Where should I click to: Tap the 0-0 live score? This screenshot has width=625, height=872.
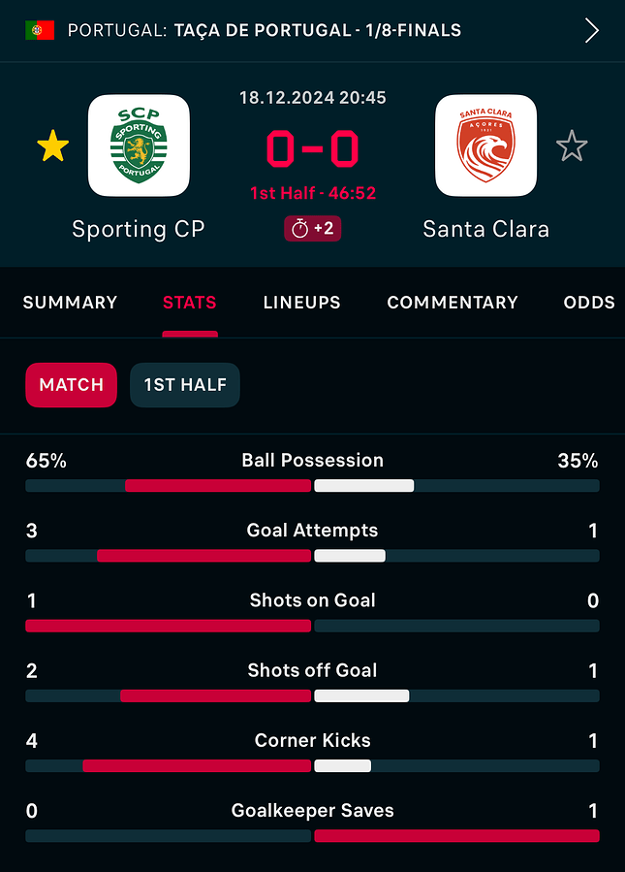click(x=313, y=148)
